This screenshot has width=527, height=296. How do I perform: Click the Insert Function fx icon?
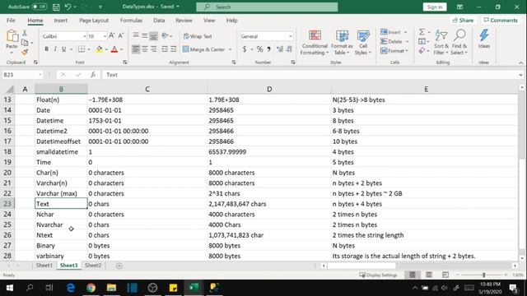[93, 75]
